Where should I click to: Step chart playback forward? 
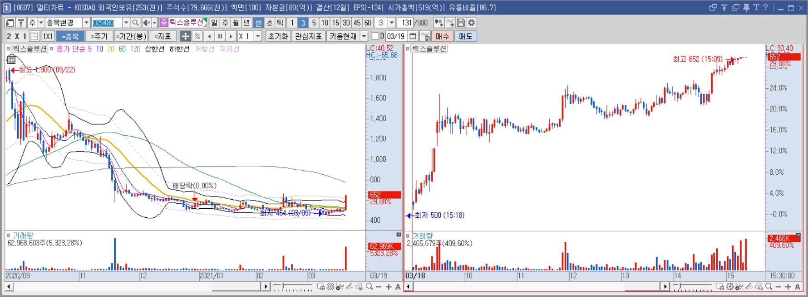pyautogui.click(x=231, y=36)
